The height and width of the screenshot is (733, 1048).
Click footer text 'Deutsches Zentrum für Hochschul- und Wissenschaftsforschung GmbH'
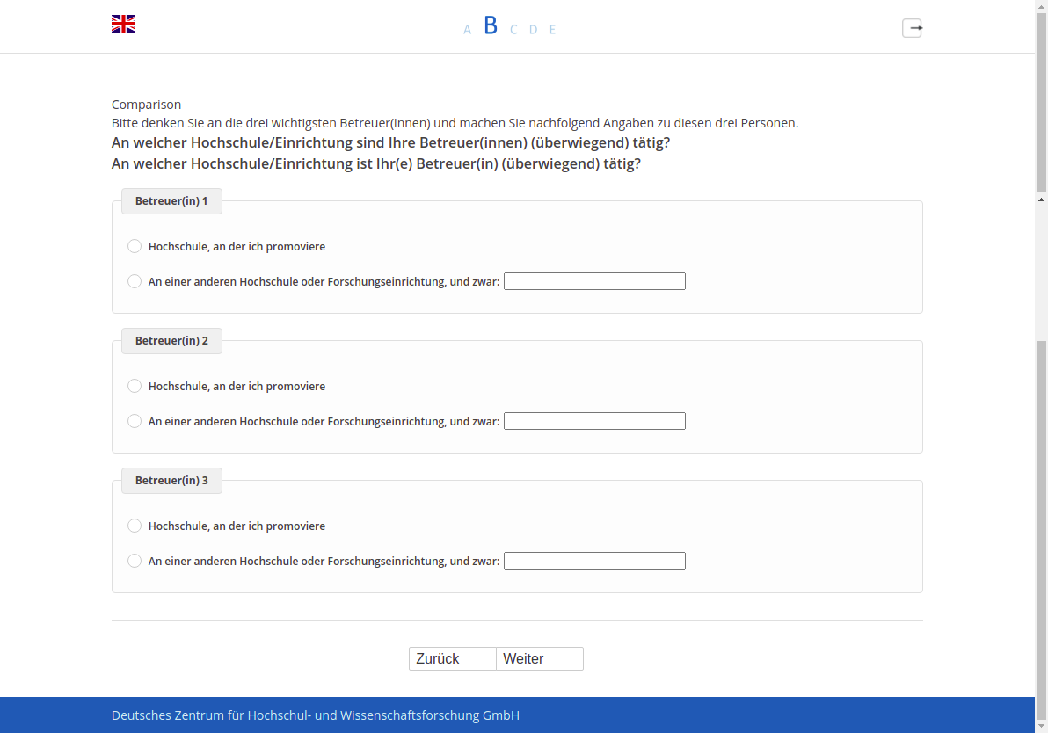click(x=316, y=715)
